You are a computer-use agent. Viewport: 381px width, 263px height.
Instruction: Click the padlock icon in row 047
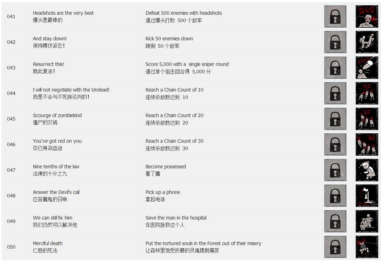335,170
